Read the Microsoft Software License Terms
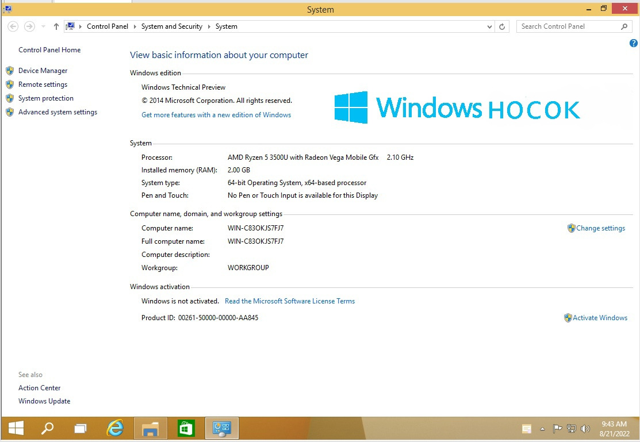 click(x=290, y=301)
